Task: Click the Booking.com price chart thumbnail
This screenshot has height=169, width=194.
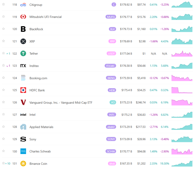Action: 182,78
